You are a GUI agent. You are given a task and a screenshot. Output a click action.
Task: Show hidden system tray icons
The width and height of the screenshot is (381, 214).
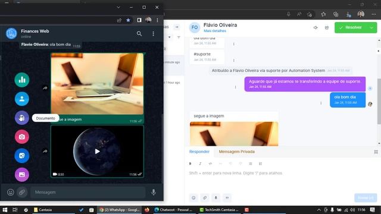[x=319, y=210]
